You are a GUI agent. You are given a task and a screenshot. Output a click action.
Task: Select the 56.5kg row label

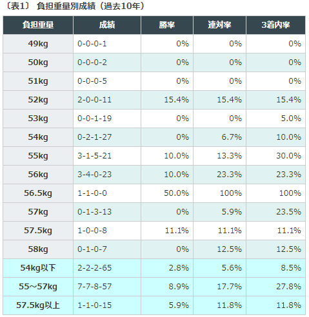(x=38, y=193)
